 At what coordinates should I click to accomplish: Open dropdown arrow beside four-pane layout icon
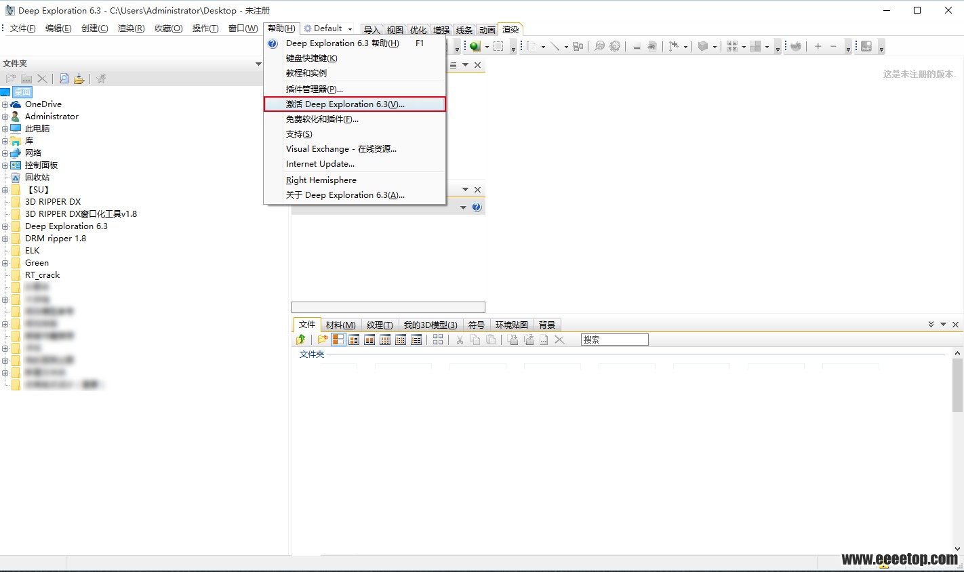767,47
